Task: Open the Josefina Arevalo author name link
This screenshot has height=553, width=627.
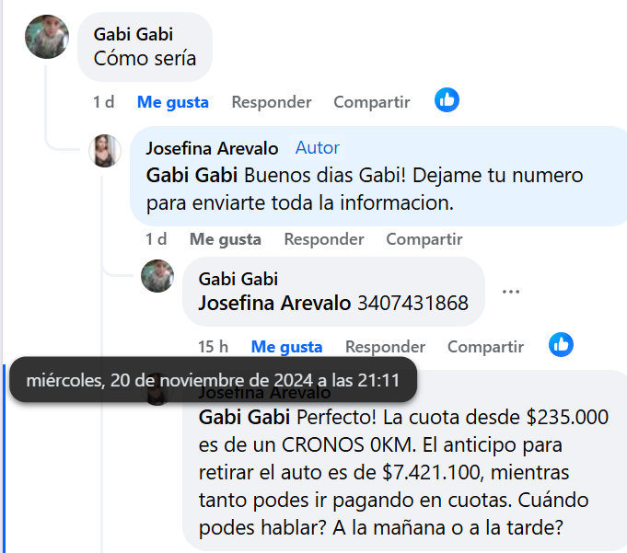Action: (x=212, y=148)
